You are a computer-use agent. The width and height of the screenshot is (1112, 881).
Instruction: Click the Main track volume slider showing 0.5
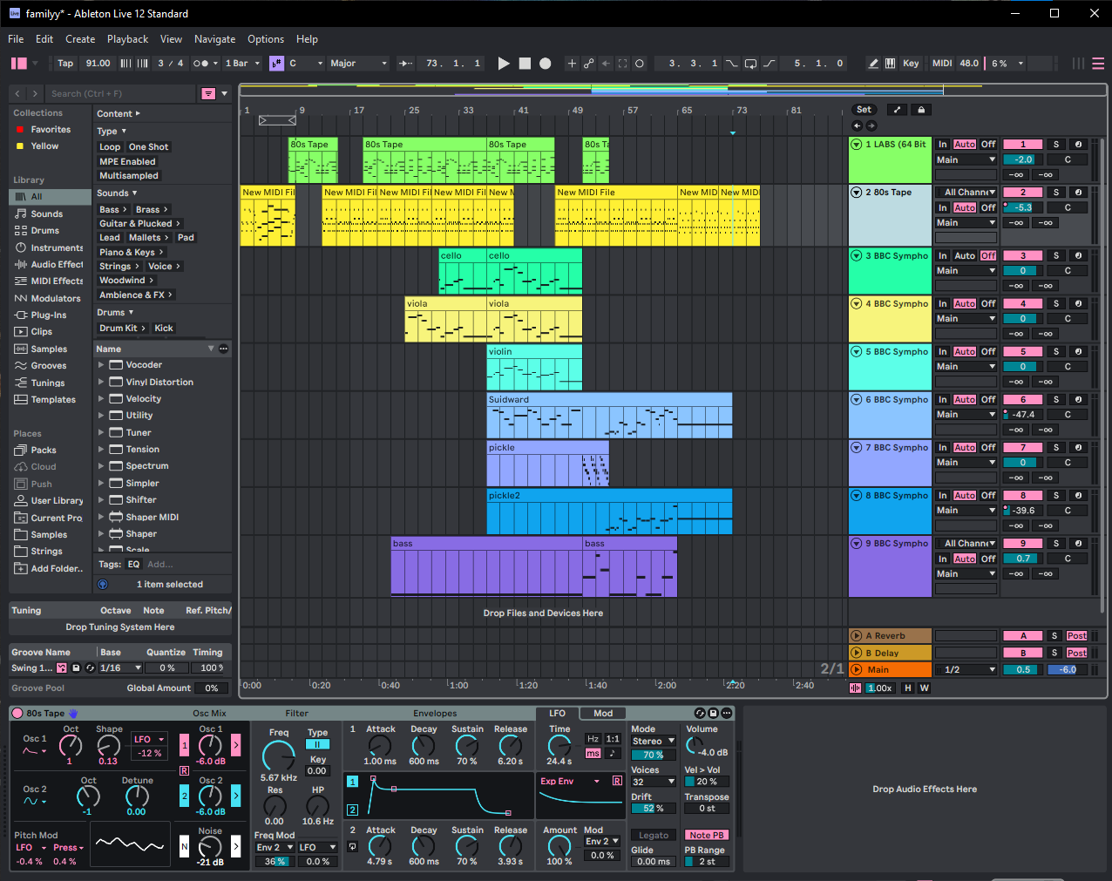[x=1023, y=669]
